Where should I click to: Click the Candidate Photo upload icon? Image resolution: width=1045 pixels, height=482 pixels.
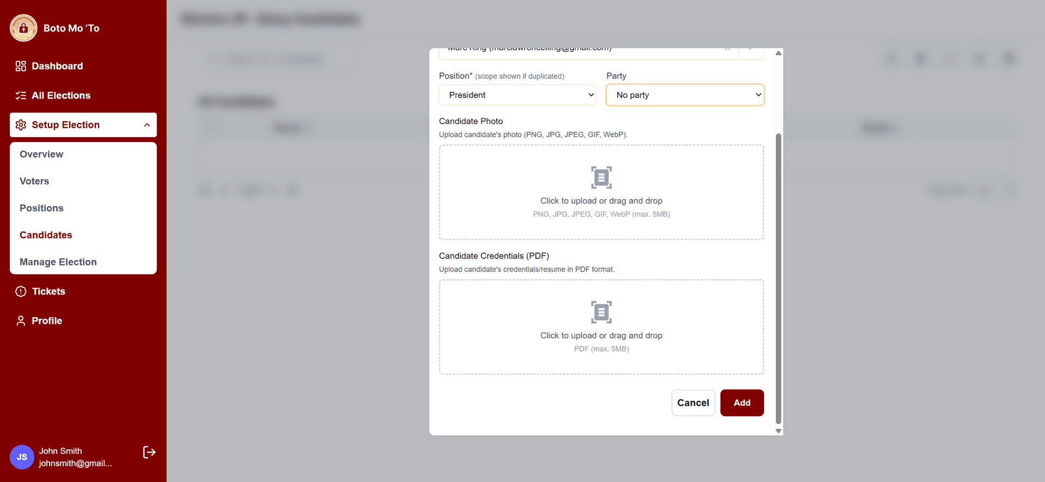601,177
